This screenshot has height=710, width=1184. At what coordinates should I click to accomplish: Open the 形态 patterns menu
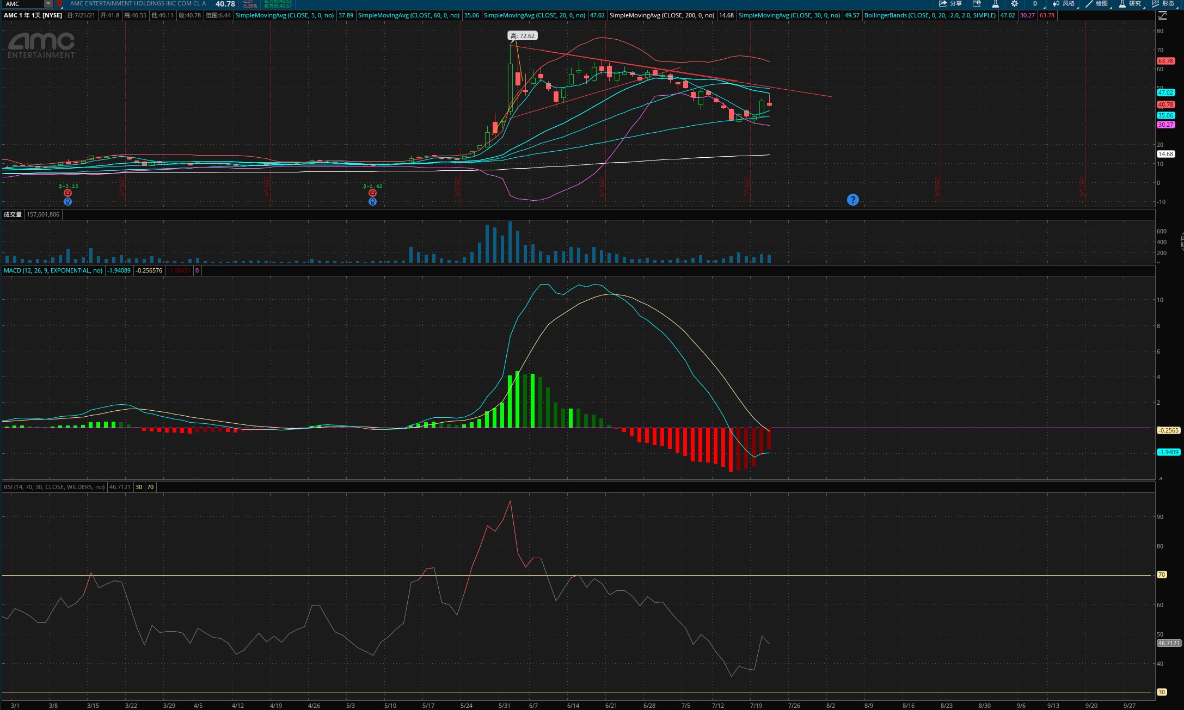1163,4
